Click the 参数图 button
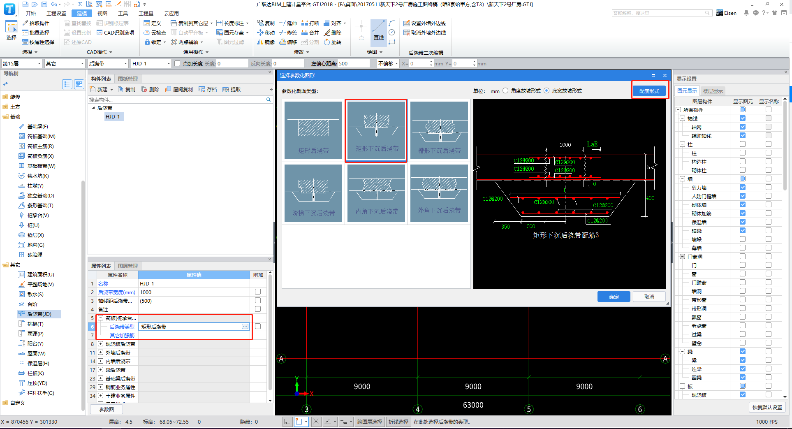The width and height of the screenshot is (792, 429). click(107, 409)
